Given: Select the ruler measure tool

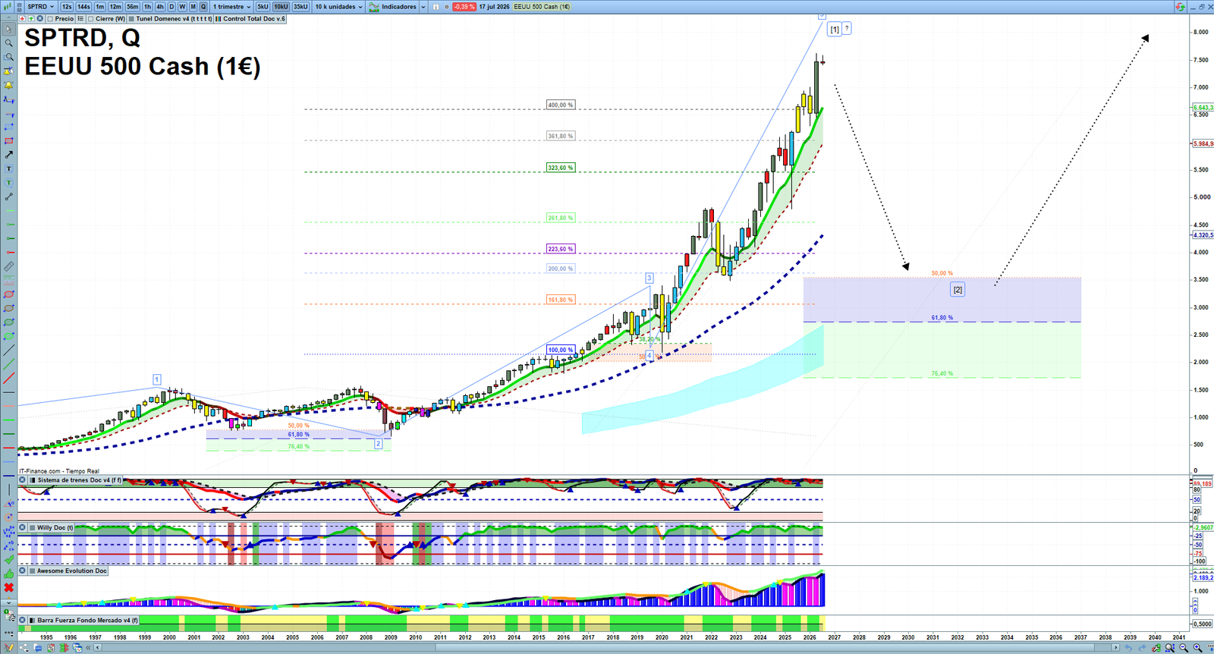Looking at the screenshot, I should 8,266.
